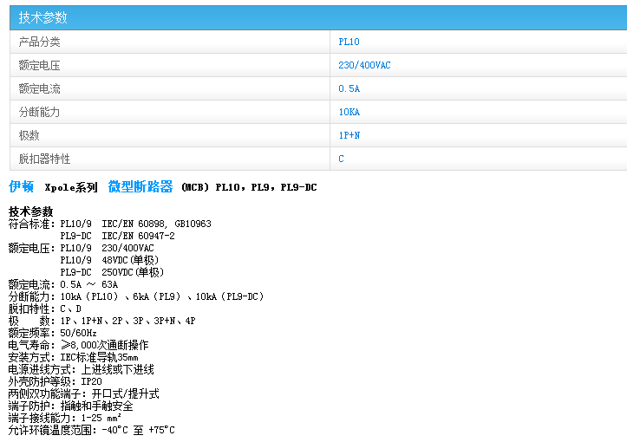Click the 产品分类 row label
This screenshot has width=627, height=442.
point(40,42)
